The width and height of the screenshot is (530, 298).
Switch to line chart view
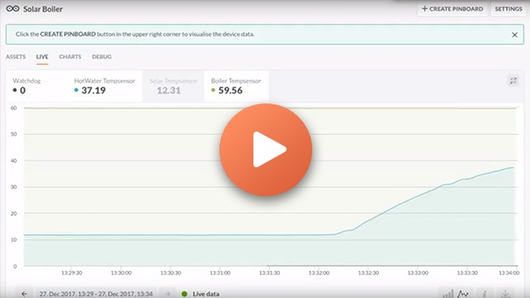(463, 294)
